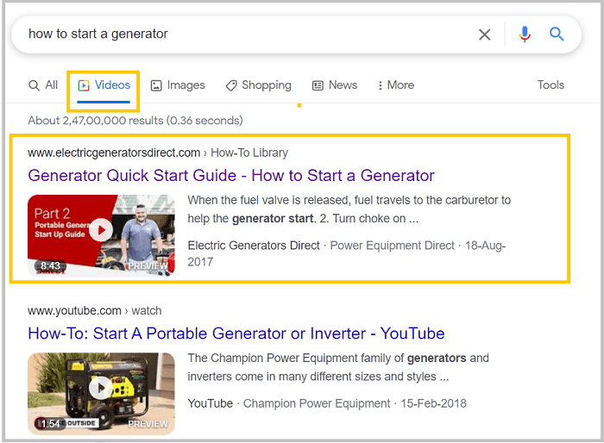Open How-To: Start A Portable Generator YouTube link

coord(236,334)
